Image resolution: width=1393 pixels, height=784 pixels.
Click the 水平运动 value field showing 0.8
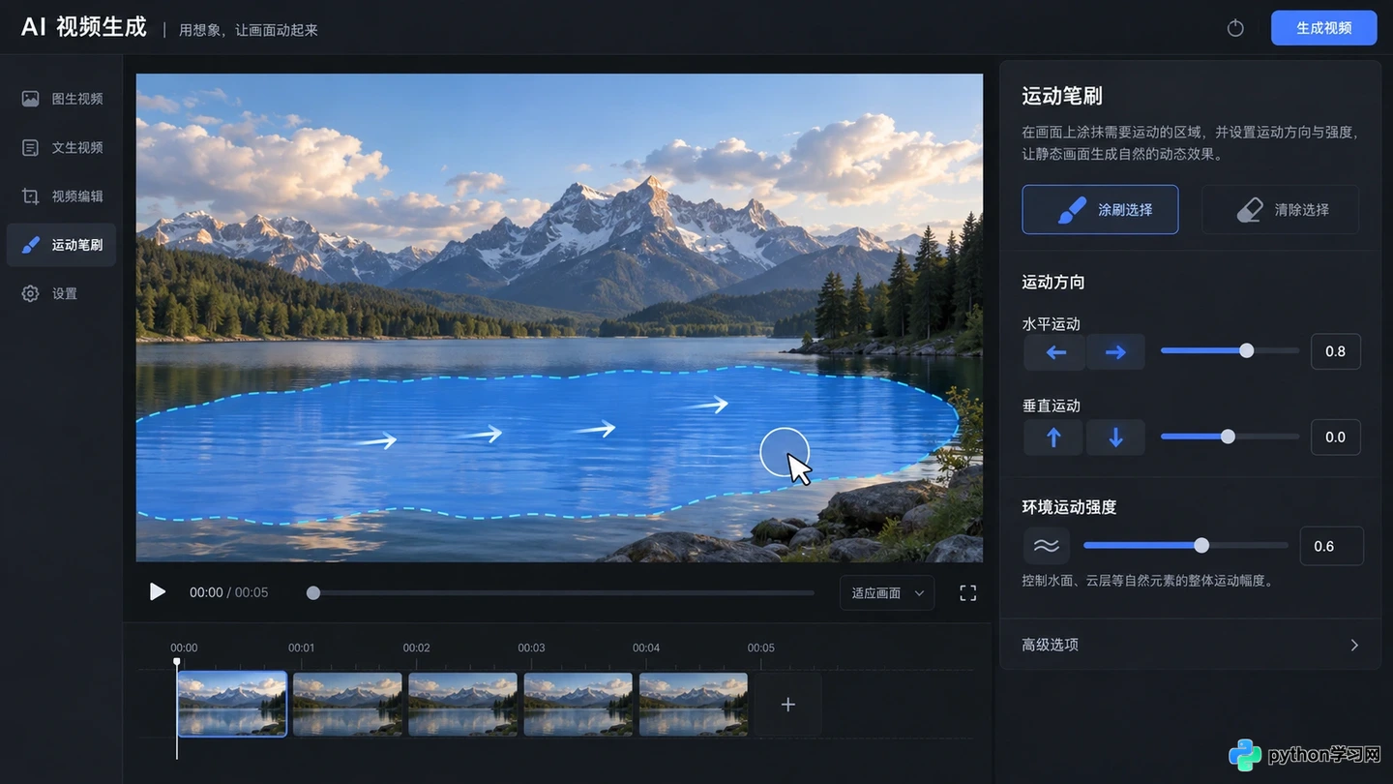[x=1335, y=351]
